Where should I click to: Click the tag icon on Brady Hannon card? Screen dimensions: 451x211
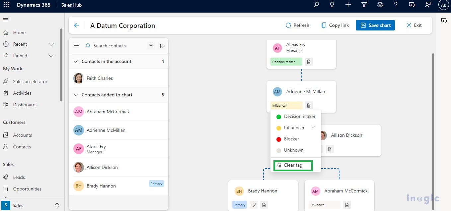click(253, 205)
